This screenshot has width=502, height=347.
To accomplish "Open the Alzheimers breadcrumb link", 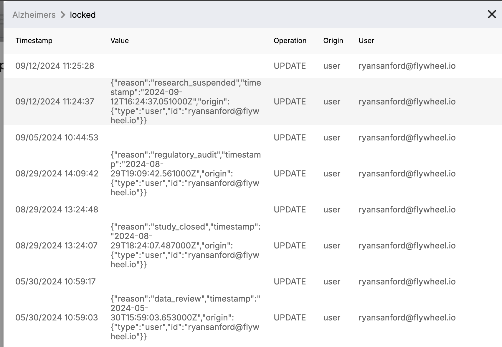I will pyautogui.click(x=34, y=15).
